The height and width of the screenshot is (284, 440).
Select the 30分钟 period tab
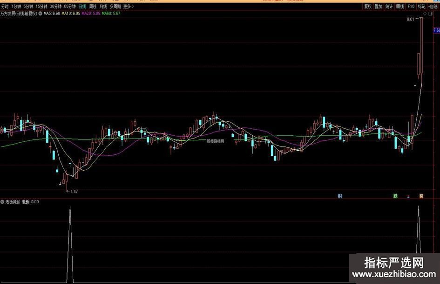point(55,6)
